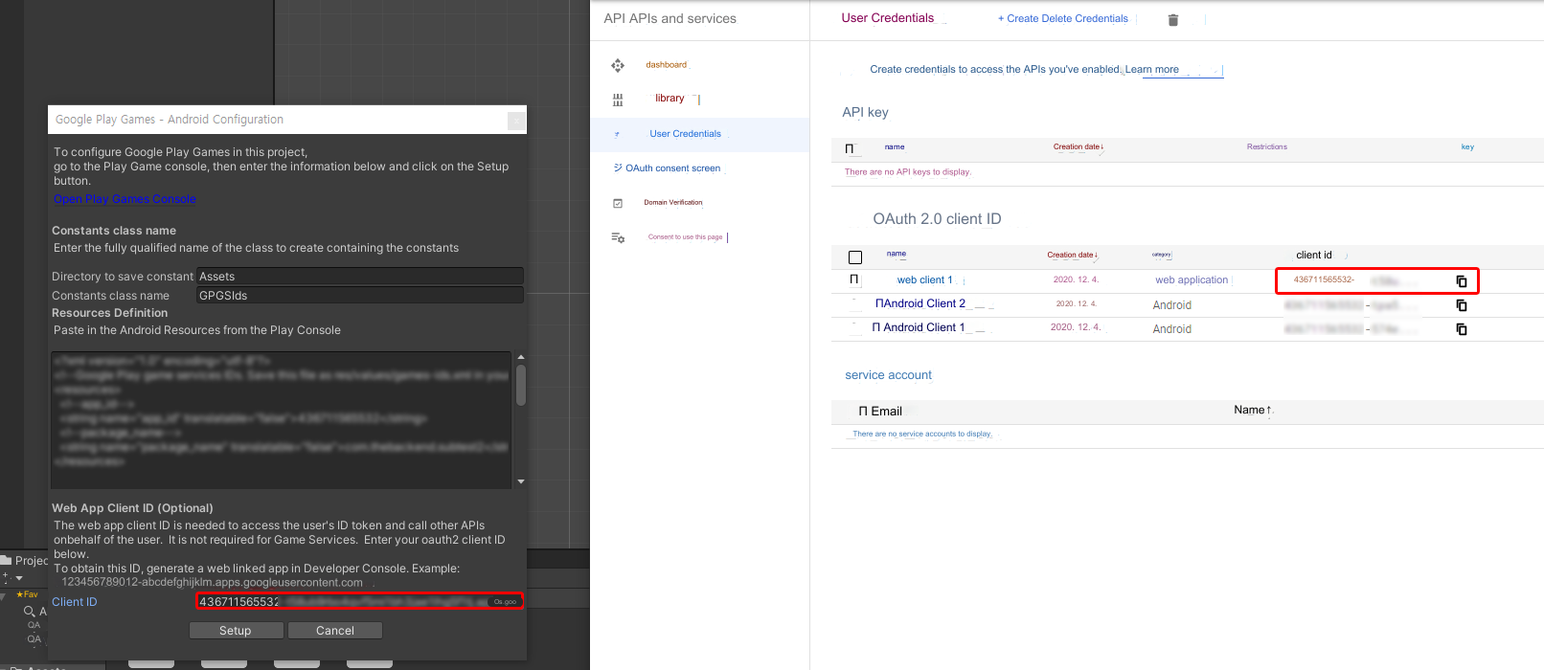1544x670 pixels.
Task: Click the Cancel button in the dialog
Action: [x=335, y=631]
